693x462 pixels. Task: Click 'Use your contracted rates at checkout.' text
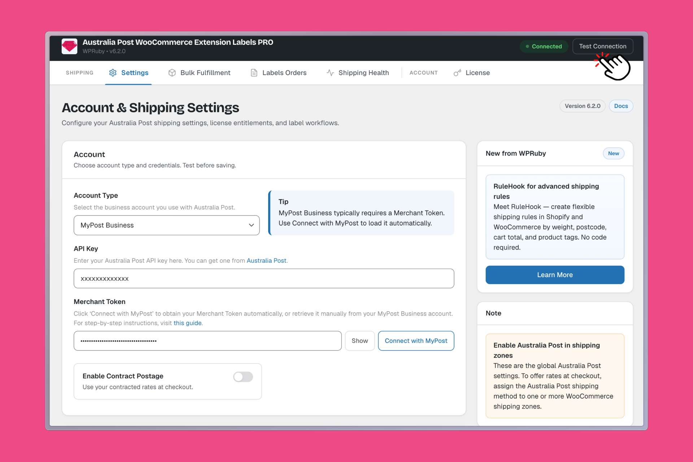pyautogui.click(x=138, y=387)
